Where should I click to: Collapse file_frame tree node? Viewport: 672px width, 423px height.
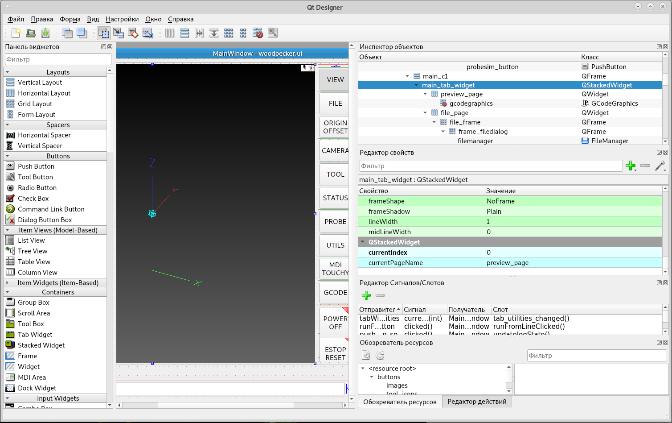(x=434, y=122)
